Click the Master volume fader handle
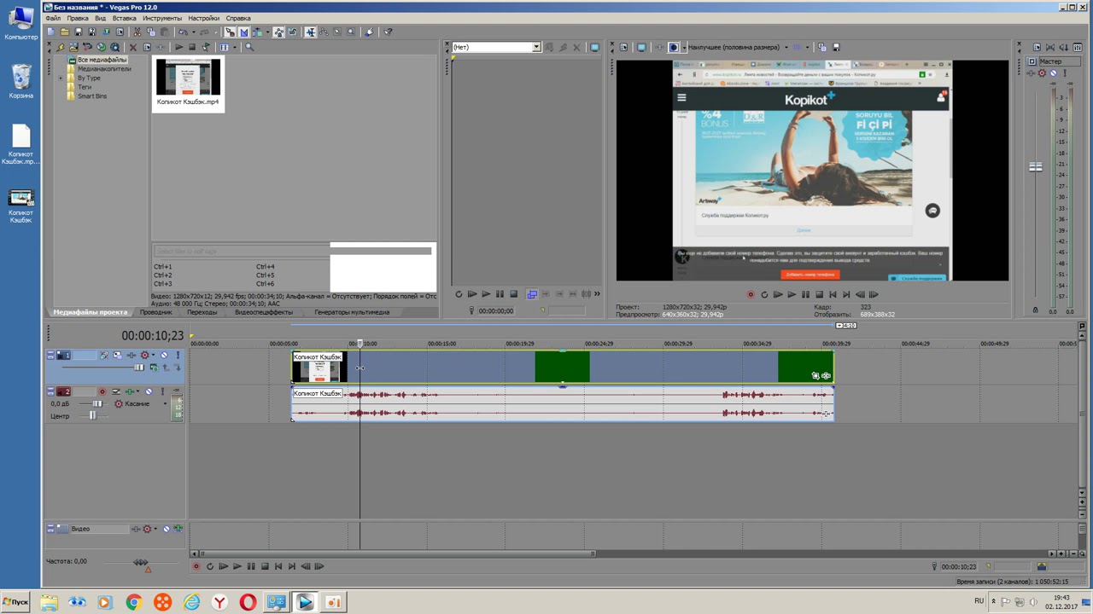Screen dimensions: 1093x614 click(x=1035, y=167)
